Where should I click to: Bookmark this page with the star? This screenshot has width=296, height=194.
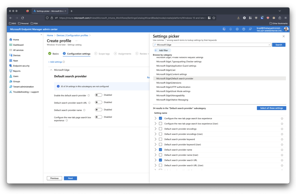coord(214,18)
